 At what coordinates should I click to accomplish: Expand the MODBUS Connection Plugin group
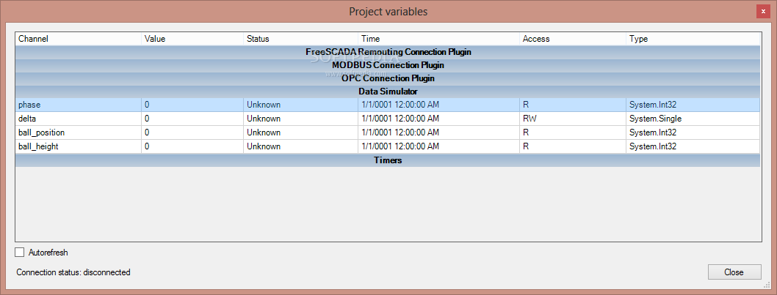(388, 64)
